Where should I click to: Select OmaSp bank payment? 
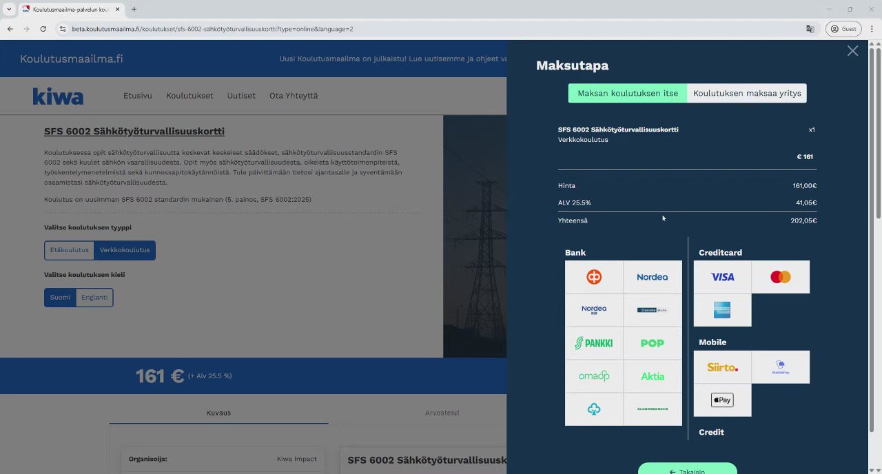pyautogui.click(x=594, y=376)
